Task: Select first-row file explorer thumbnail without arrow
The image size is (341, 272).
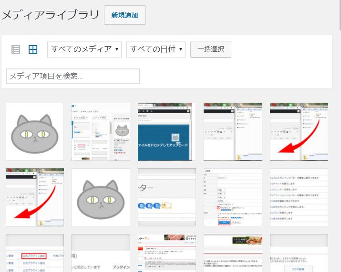Action: click(233, 132)
